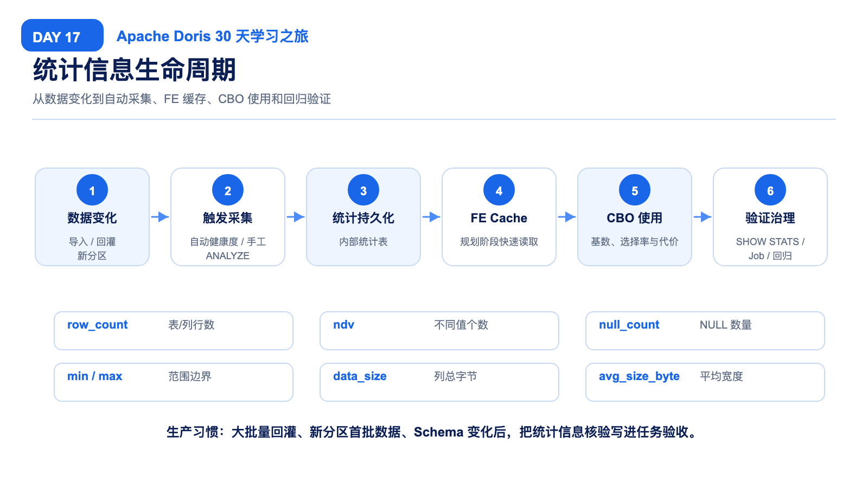Click the 自动健康度 / 手工 ANALYZE description
Screen dimensions: 868x488
click(228, 249)
